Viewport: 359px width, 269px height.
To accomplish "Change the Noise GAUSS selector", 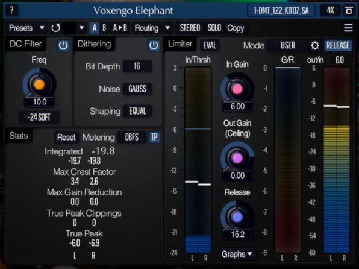I will pyautogui.click(x=137, y=89).
